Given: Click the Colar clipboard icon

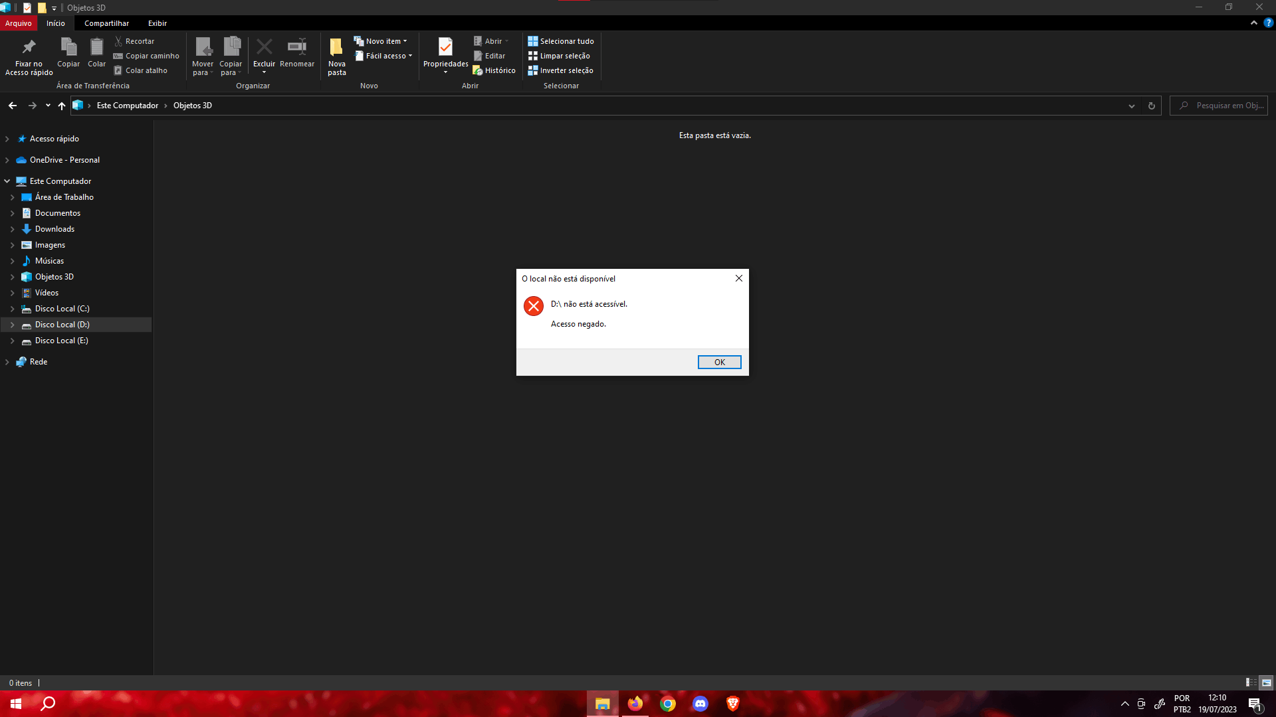Looking at the screenshot, I should [96, 47].
